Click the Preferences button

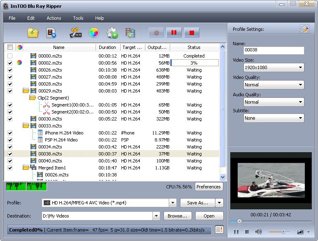(208, 187)
